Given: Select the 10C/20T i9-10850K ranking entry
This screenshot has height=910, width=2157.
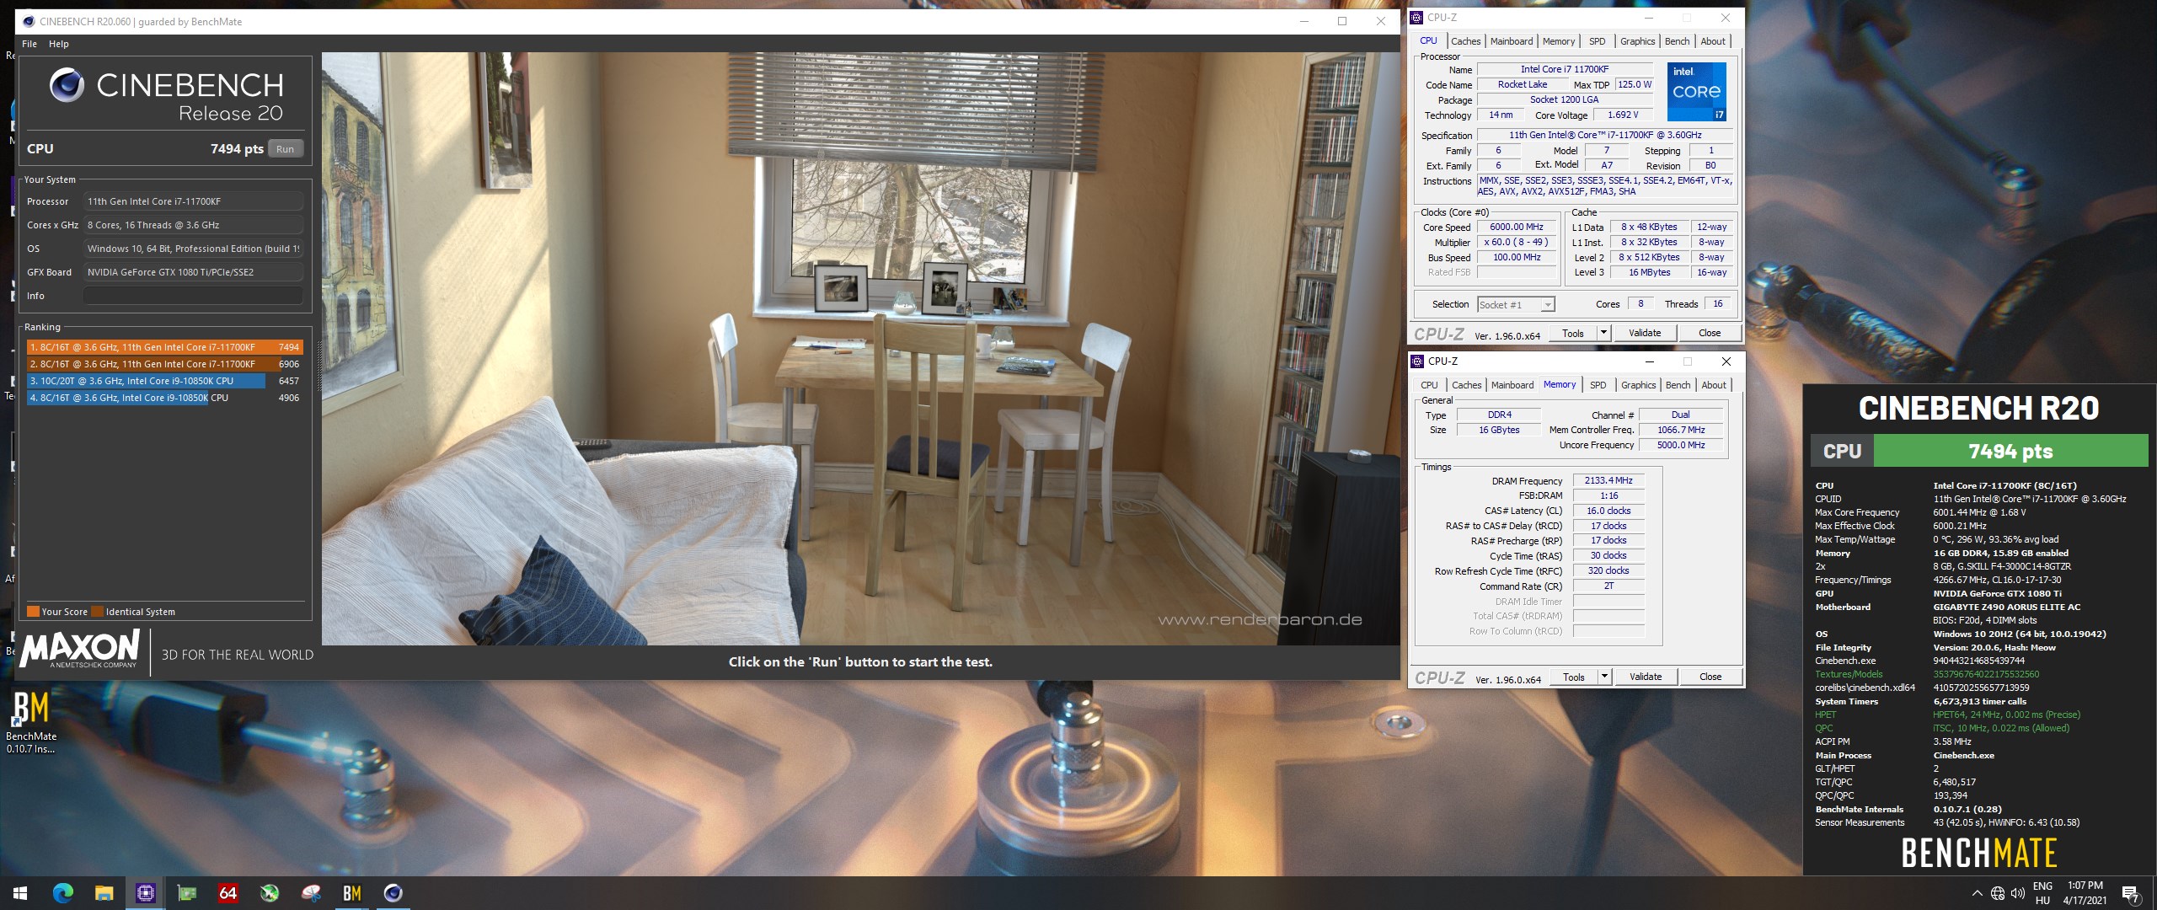Looking at the screenshot, I should click(164, 381).
